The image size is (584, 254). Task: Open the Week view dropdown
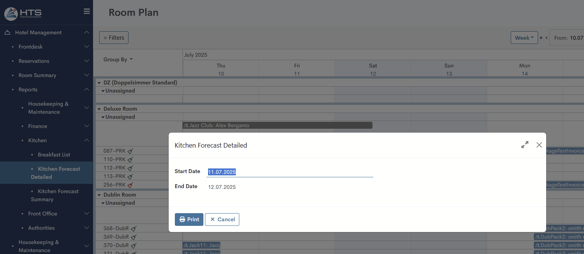524,38
